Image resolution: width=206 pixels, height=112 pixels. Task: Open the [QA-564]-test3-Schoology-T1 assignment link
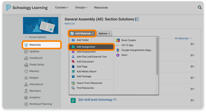tap(97, 100)
